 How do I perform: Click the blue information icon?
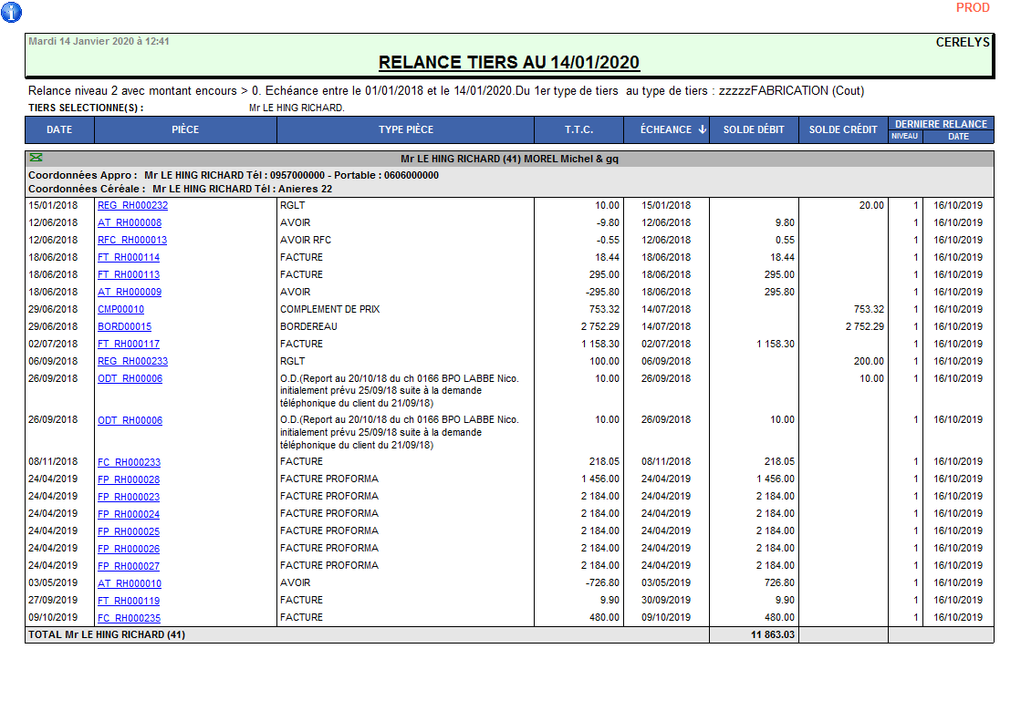tap(11, 12)
